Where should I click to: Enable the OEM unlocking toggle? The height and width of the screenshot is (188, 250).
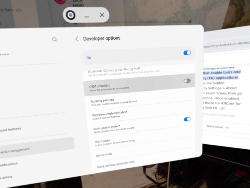187,81
